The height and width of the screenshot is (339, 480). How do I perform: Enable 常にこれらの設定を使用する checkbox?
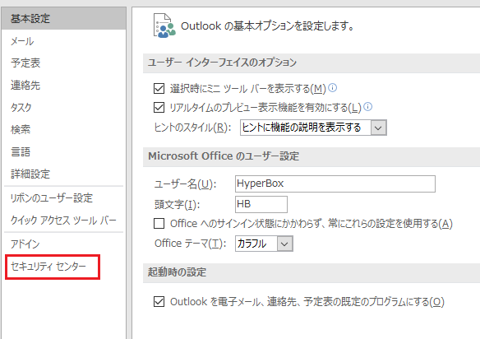pyautogui.click(x=159, y=224)
